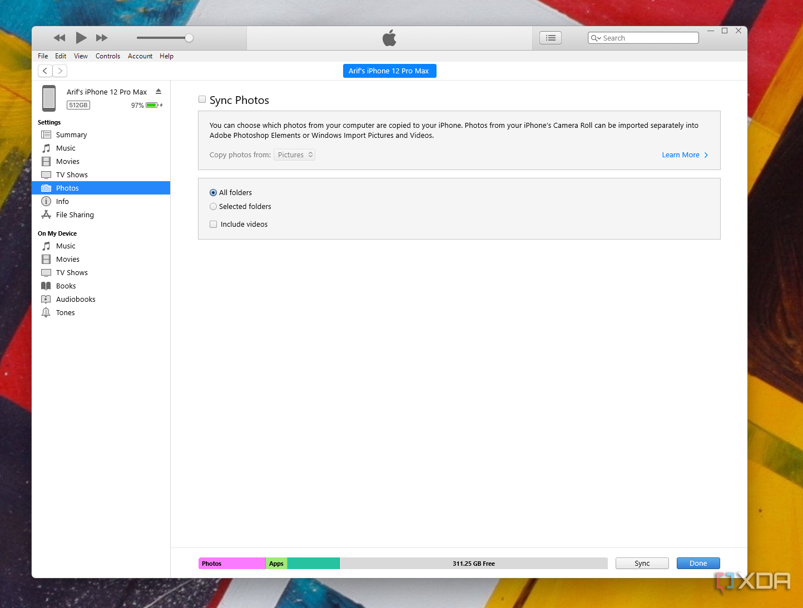This screenshot has width=803, height=608.
Task: Open the Edit menu
Action: (x=61, y=56)
